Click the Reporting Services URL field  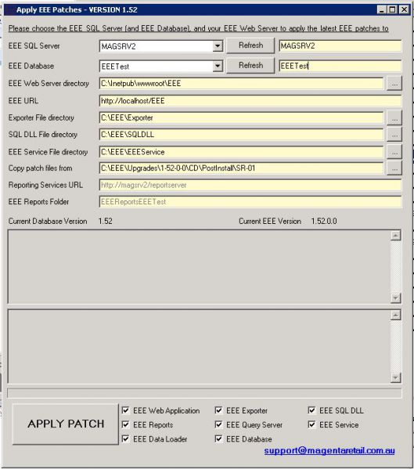[250, 185]
